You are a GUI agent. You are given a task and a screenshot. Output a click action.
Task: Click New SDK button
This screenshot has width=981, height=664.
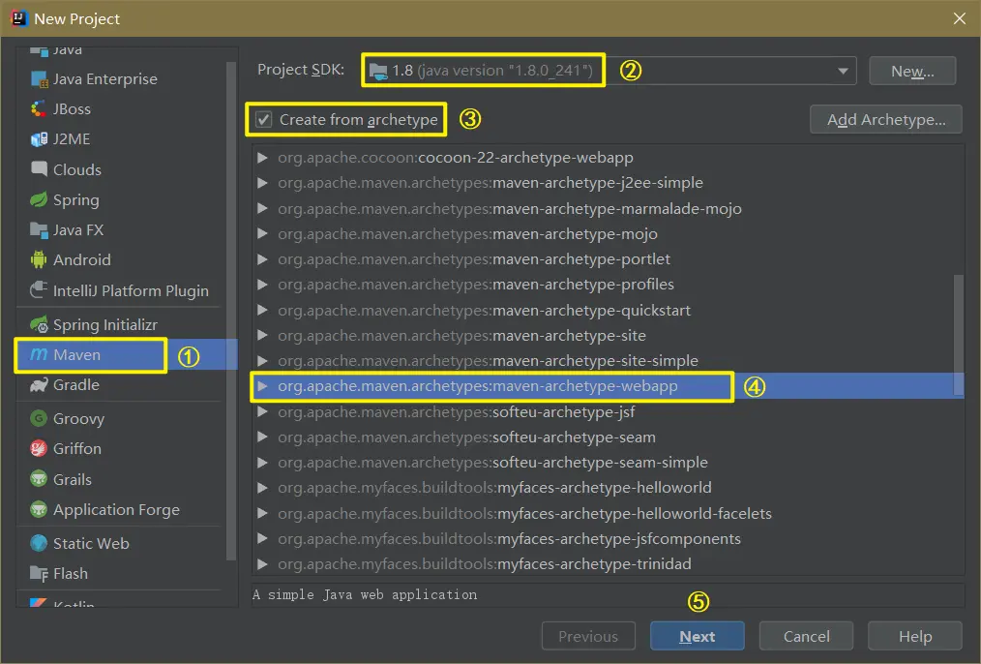[912, 72]
